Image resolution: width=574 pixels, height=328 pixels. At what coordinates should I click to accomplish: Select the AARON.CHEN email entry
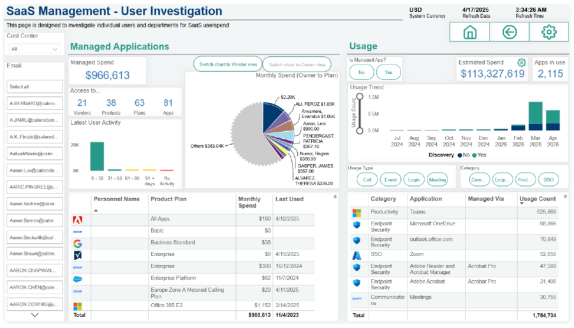[35, 287]
